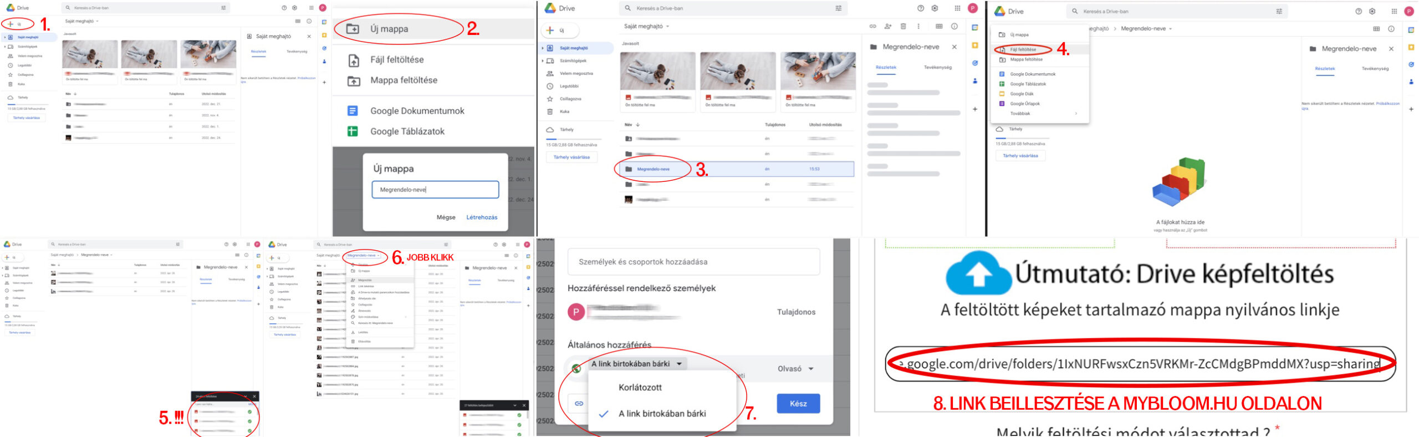The width and height of the screenshot is (1419, 437).
Task: Open the Olvasó role dropdown
Action: (795, 369)
